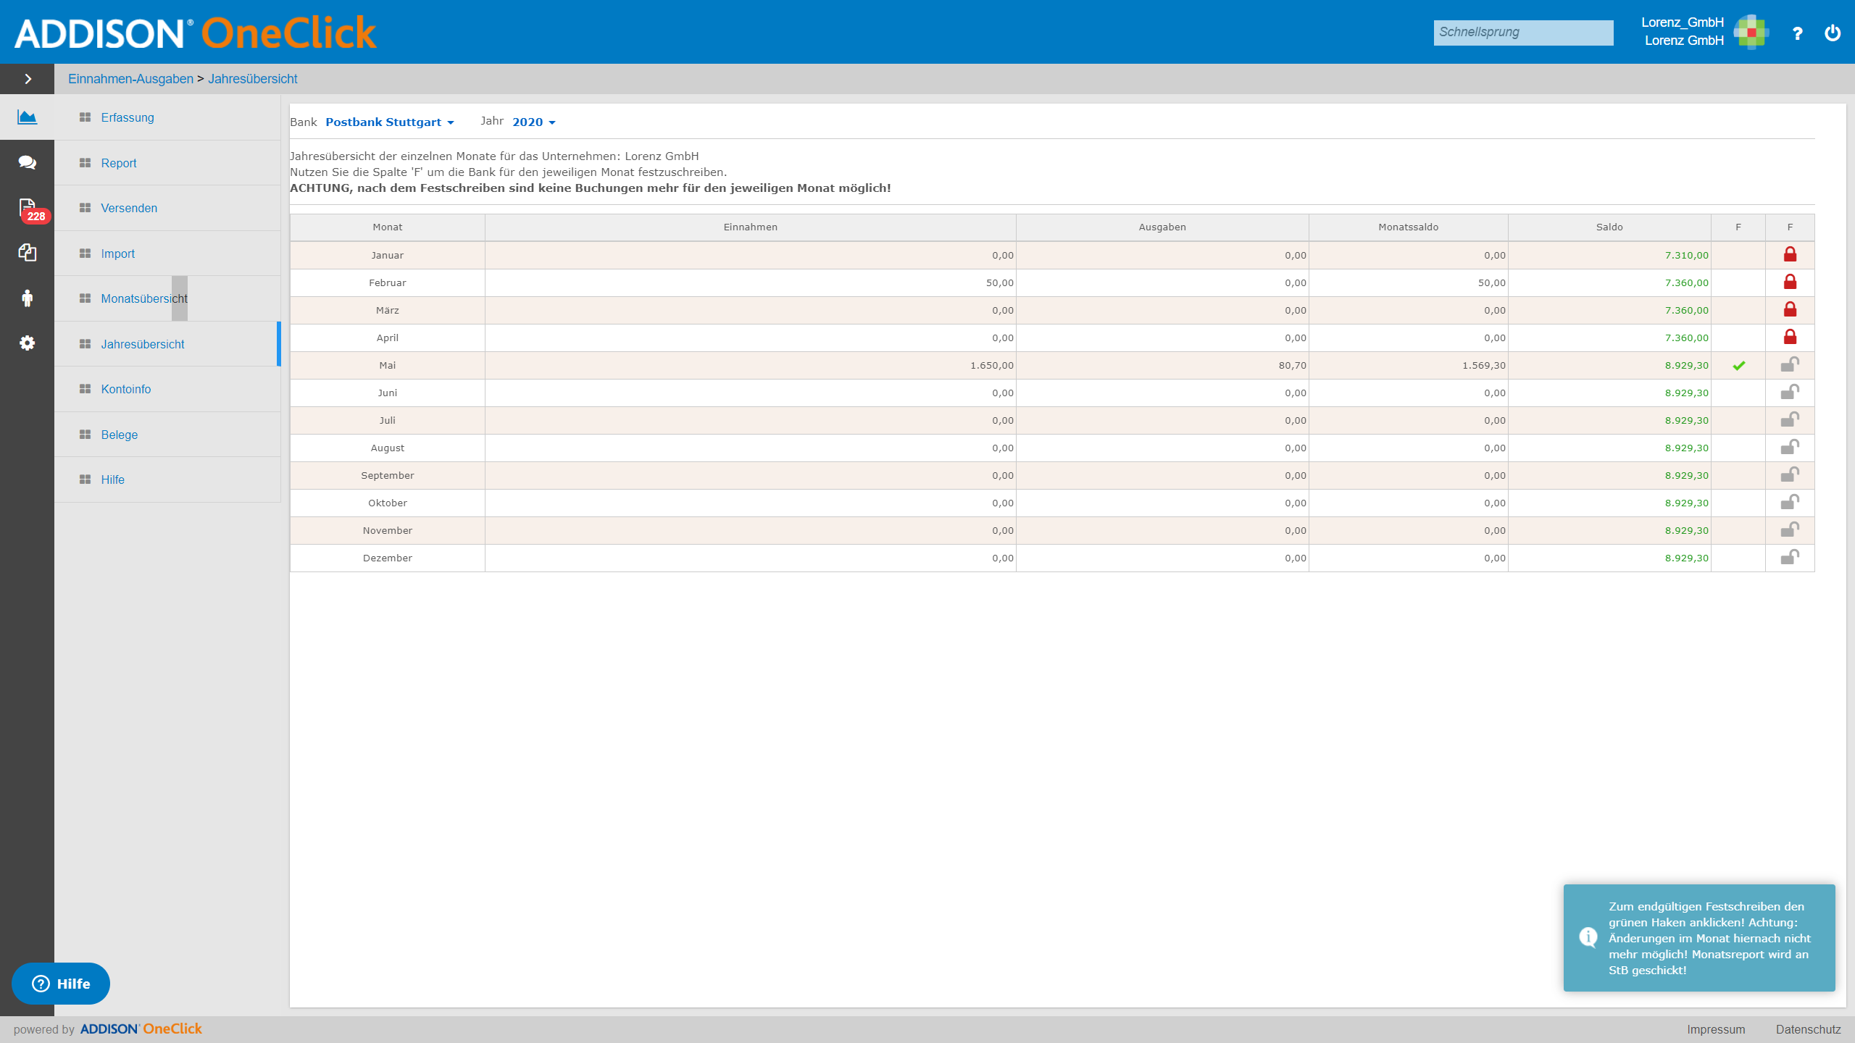The height and width of the screenshot is (1043, 1855).
Task: Open documents icon with 228 badge
Action: click(32, 210)
